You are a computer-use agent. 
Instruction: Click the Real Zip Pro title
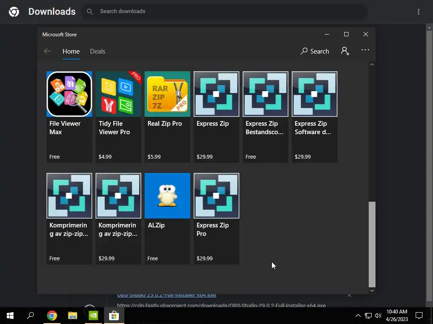164,124
